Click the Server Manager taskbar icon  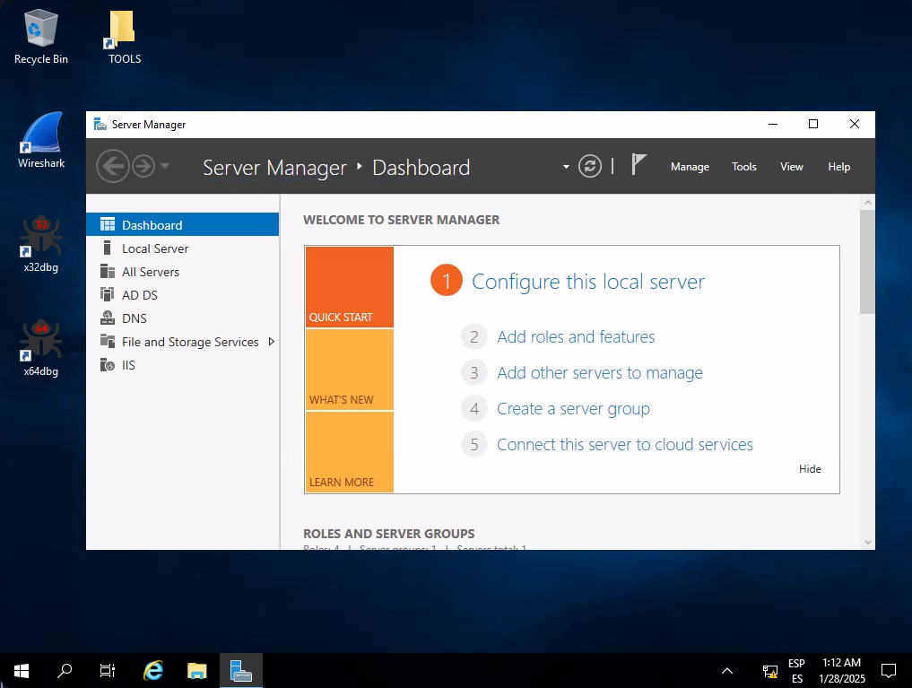click(x=241, y=671)
